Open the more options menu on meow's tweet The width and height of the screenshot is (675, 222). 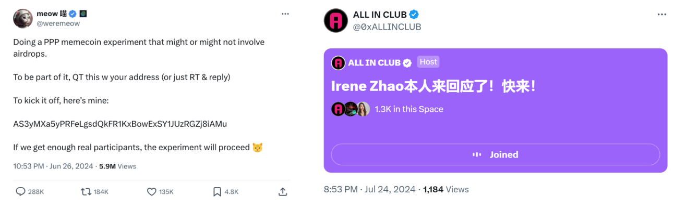click(285, 14)
